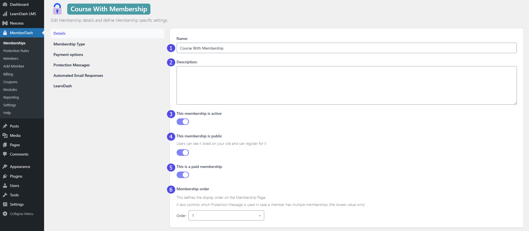
Task: Disable the 'This membership is public' switch
Action: click(x=183, y=153)
